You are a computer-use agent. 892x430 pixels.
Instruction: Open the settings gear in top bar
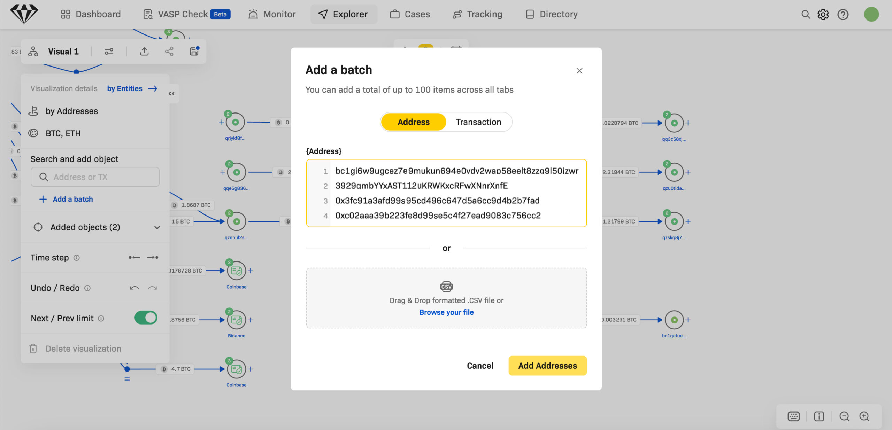(x=823, y=14)
